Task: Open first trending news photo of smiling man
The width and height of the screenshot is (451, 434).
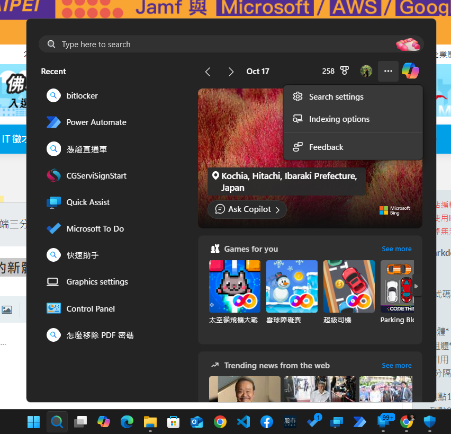Action: coord(245,389)
